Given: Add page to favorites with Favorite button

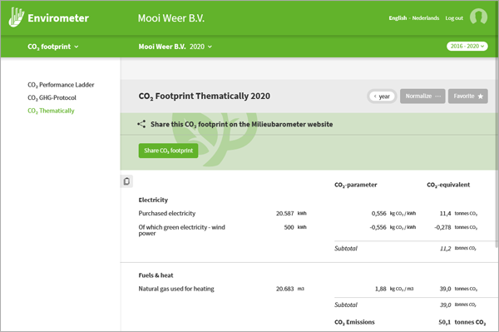Looking at the screenshot, I should (x=467, y=97).
